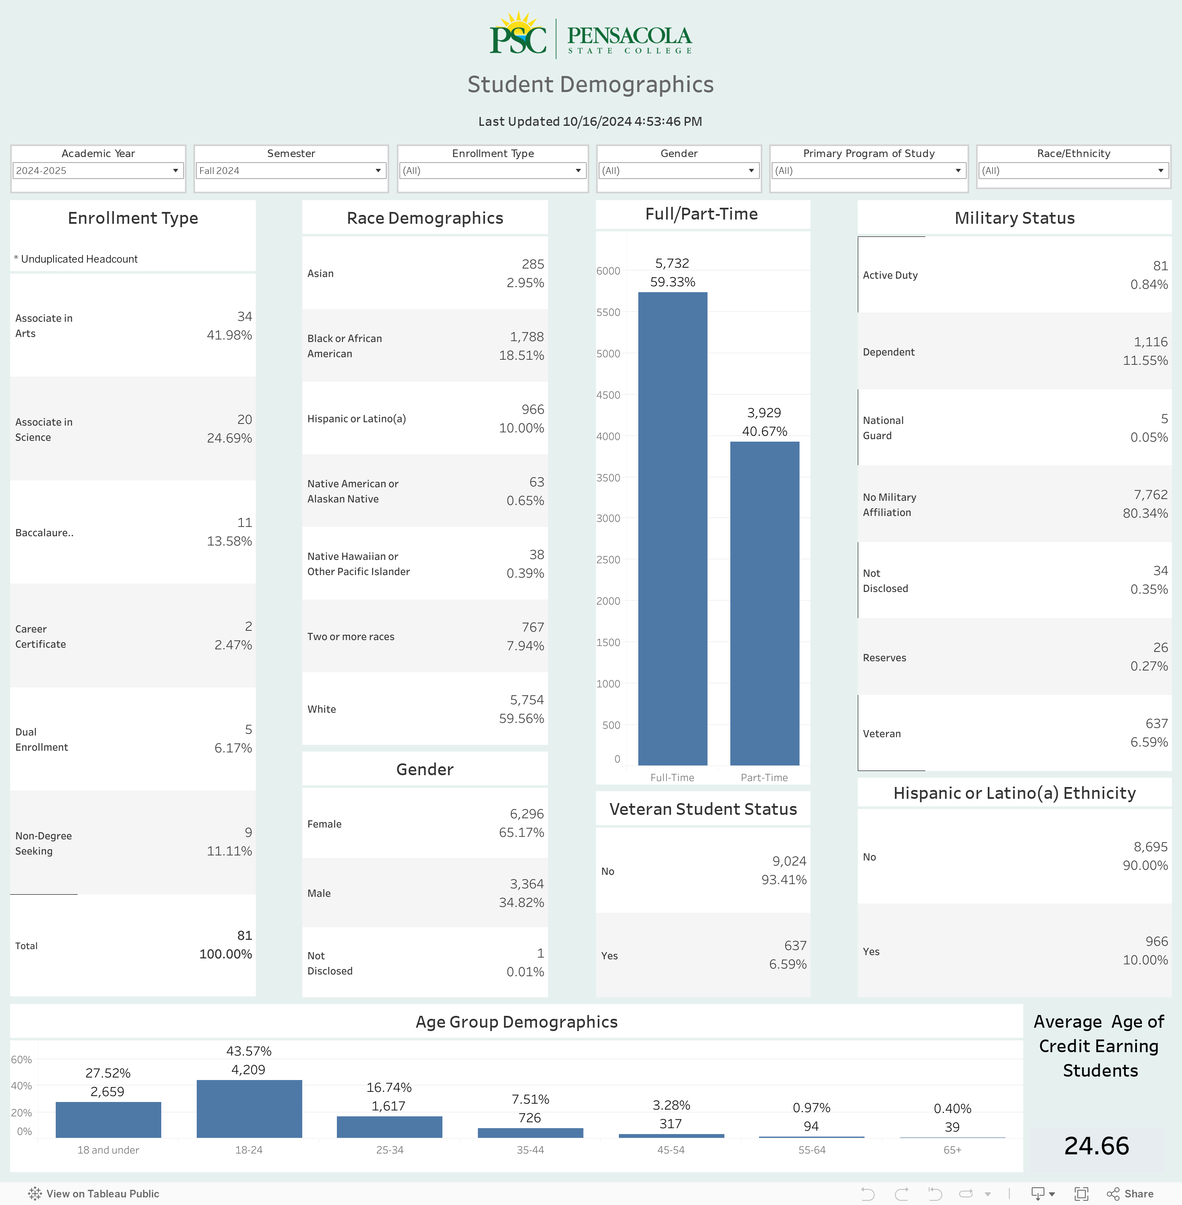Select the Part-Time bar in chart
Image resolution: width=1182 pixels, height=1205 pixels.
(x=764, y=603)
